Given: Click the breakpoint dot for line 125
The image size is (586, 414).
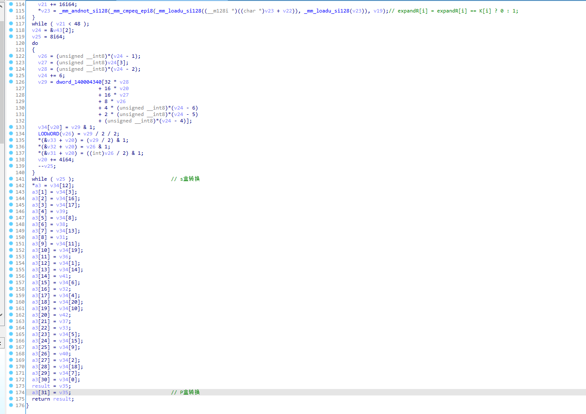Looking at the screenshot, I should pos(11,75).
